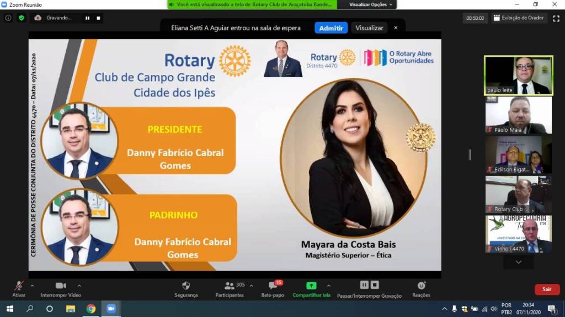Image resolution: width=565 pixels, height=317 pixels.
Task: Toggle camera with Interromper Vídeo
Action: pos(61,286)
